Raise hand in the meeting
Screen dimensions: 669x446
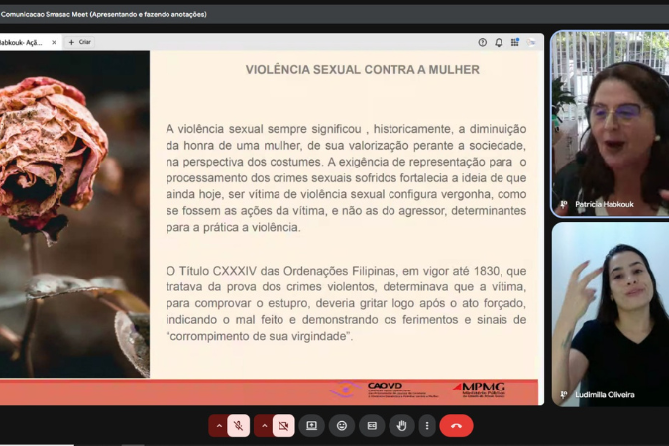point(401,425)
